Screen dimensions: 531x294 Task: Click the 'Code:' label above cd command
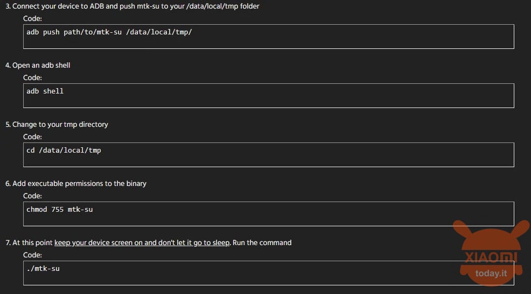click(32, 137)
